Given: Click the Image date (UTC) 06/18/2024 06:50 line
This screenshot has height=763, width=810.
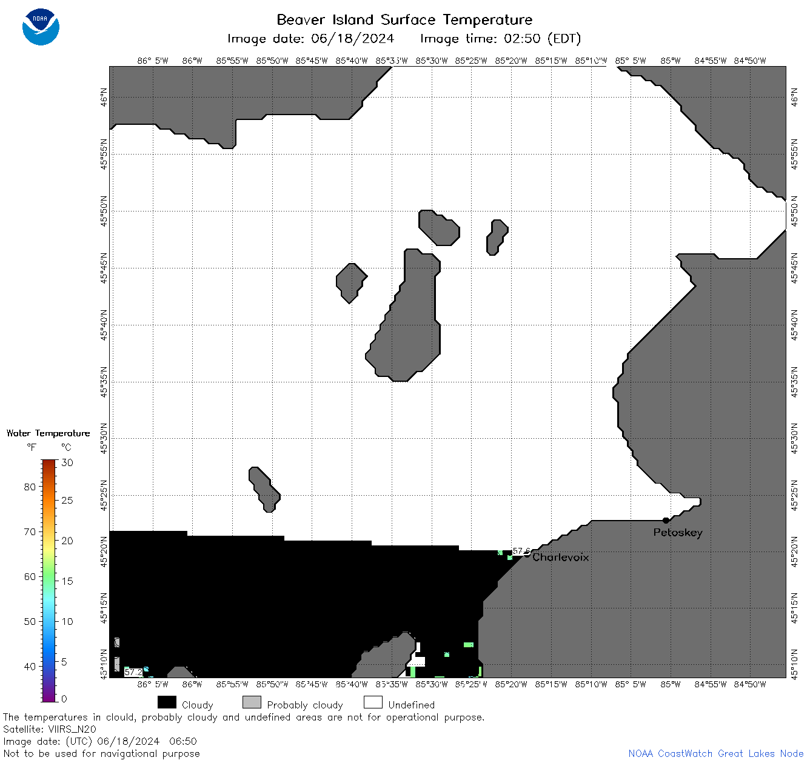Looking at the screenshot, I should click(100, 741).
